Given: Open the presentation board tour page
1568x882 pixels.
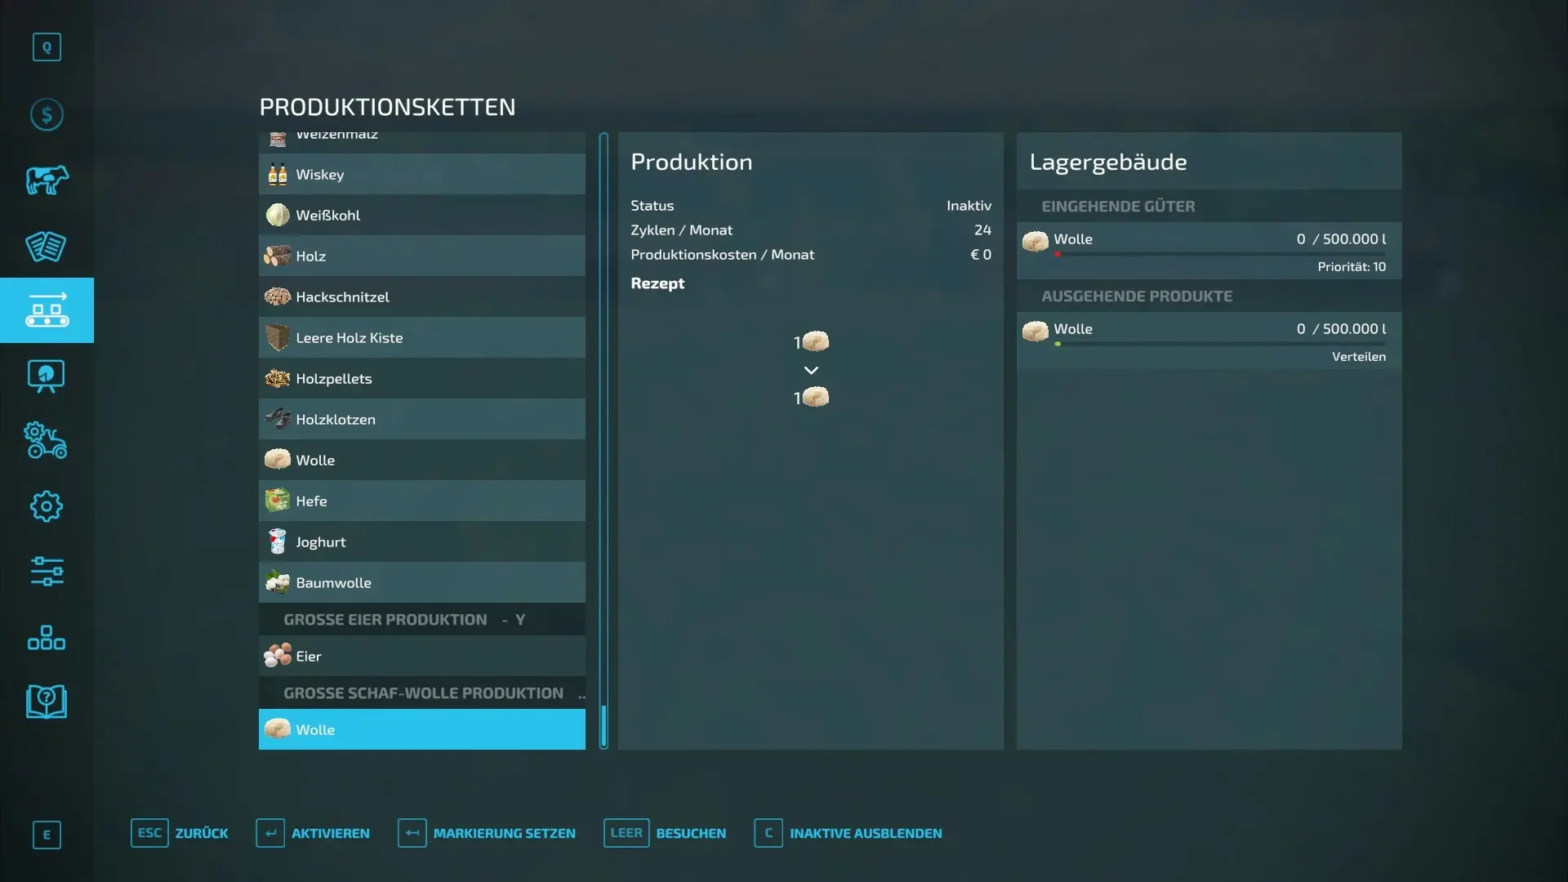Looking at the screenshot, I should click(47, 376).
